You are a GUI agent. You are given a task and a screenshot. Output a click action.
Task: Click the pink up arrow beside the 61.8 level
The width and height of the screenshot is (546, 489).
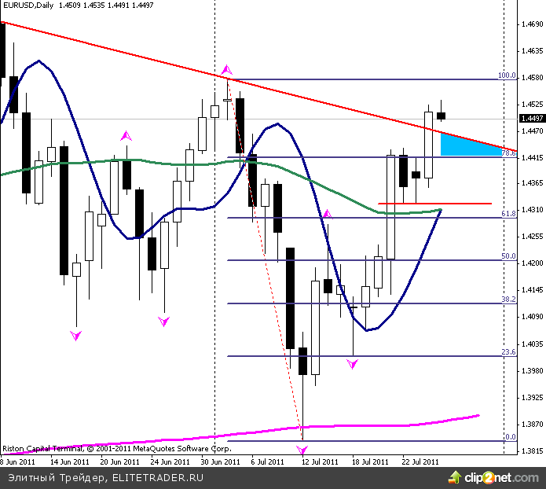[328, 214]
